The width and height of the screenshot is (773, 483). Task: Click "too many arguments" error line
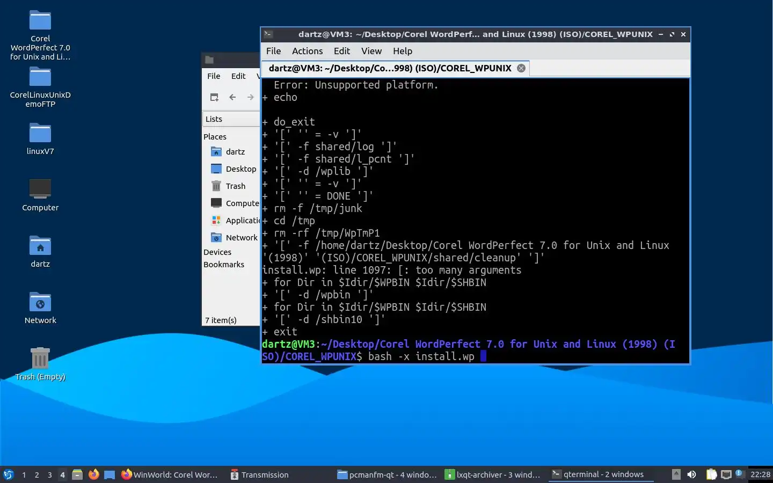coord(392,270)
